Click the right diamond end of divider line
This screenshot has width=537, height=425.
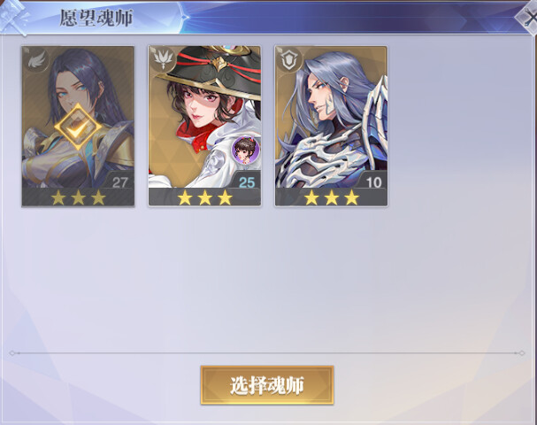click(522, 353)
